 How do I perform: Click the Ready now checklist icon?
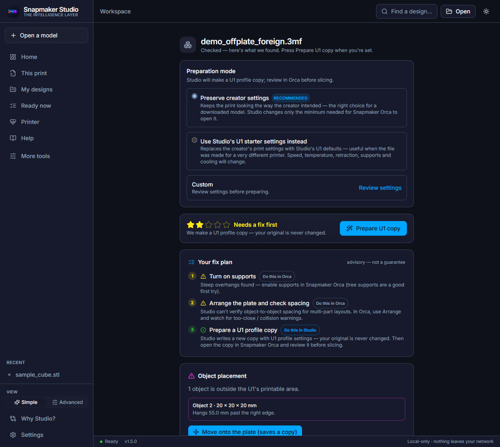click(13, 106)
